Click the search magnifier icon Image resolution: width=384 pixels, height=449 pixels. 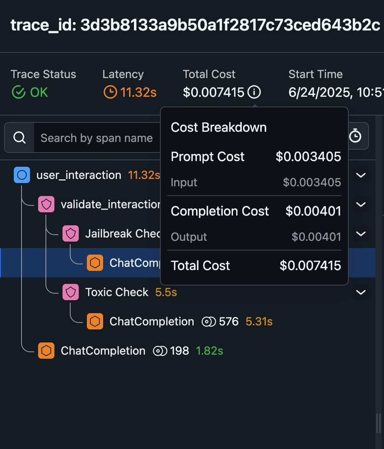point(19,138)
